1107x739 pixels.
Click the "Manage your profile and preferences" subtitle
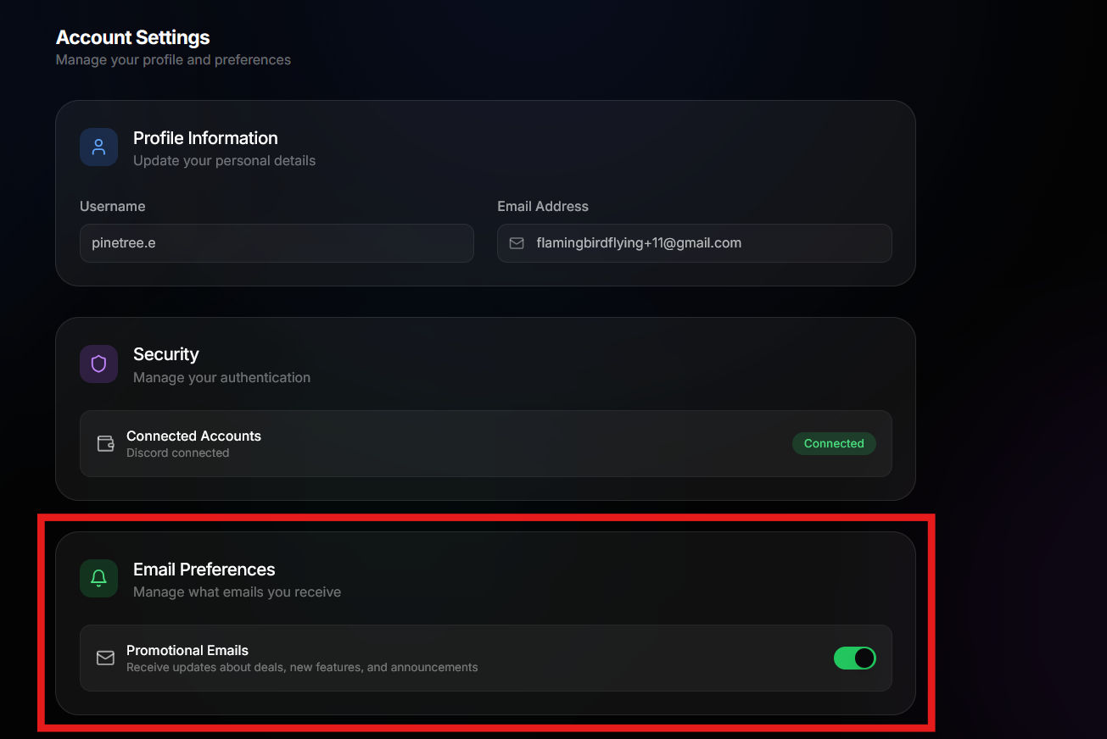pos(173,59)
